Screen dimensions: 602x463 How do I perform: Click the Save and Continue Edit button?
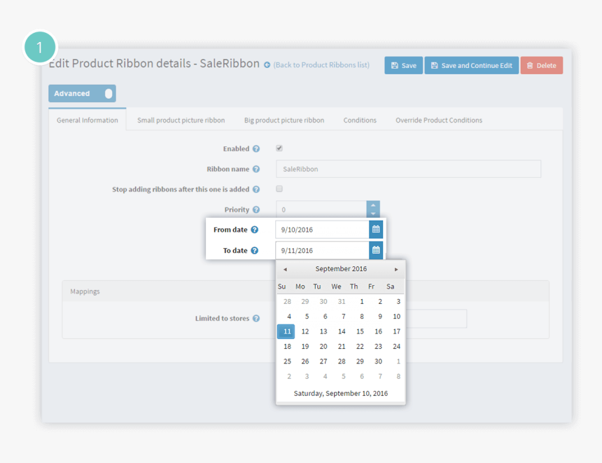tap(470, 64)
